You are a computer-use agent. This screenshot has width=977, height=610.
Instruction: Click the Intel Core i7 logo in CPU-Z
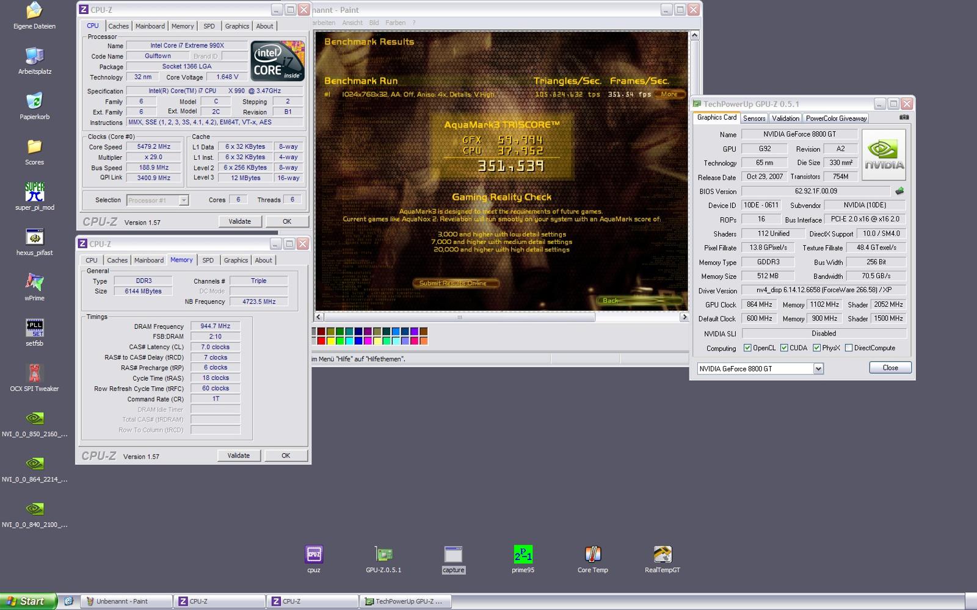(x=278, y=61)
